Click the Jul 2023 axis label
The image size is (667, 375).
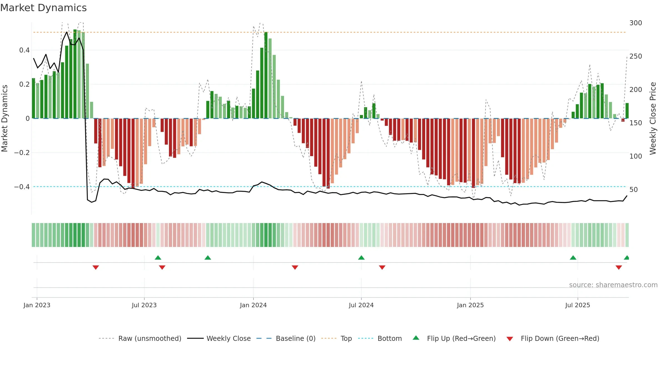click(x=144, y=305)
